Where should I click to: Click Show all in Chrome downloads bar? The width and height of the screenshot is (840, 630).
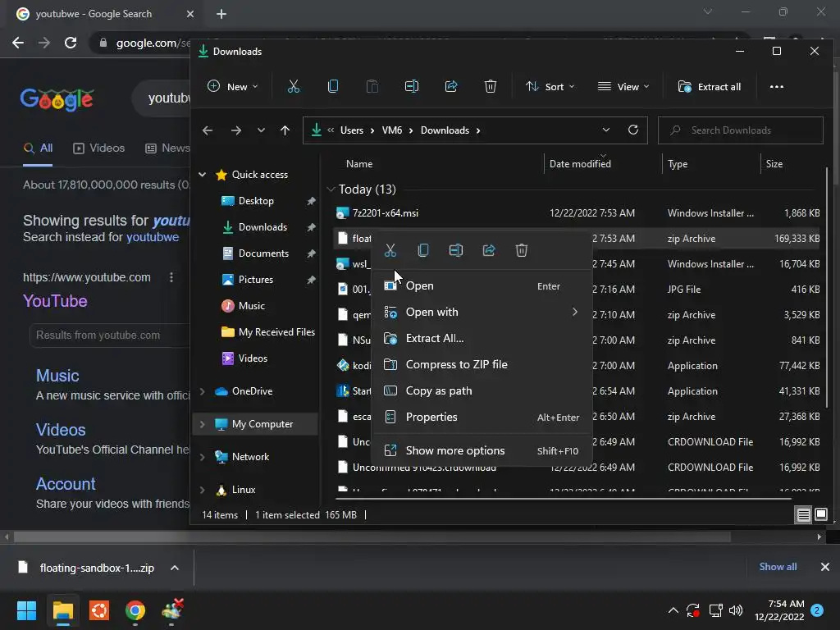coord(778,566)
